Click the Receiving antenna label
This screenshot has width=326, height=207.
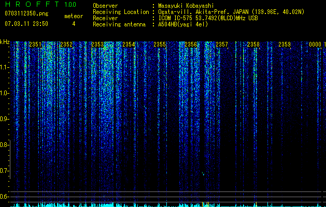click(119, 24)
